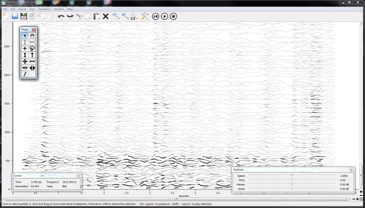The height and width of the screenshot is (208, 365).
Task: Click the 2000 Hz label on frequency axis
Action: [7, 75]
